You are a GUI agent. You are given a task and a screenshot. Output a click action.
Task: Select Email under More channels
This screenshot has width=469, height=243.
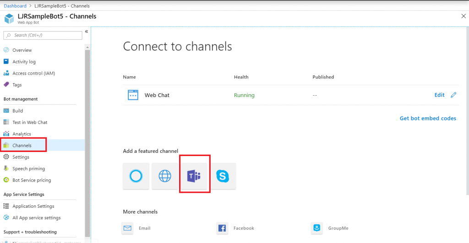[144, 228]
